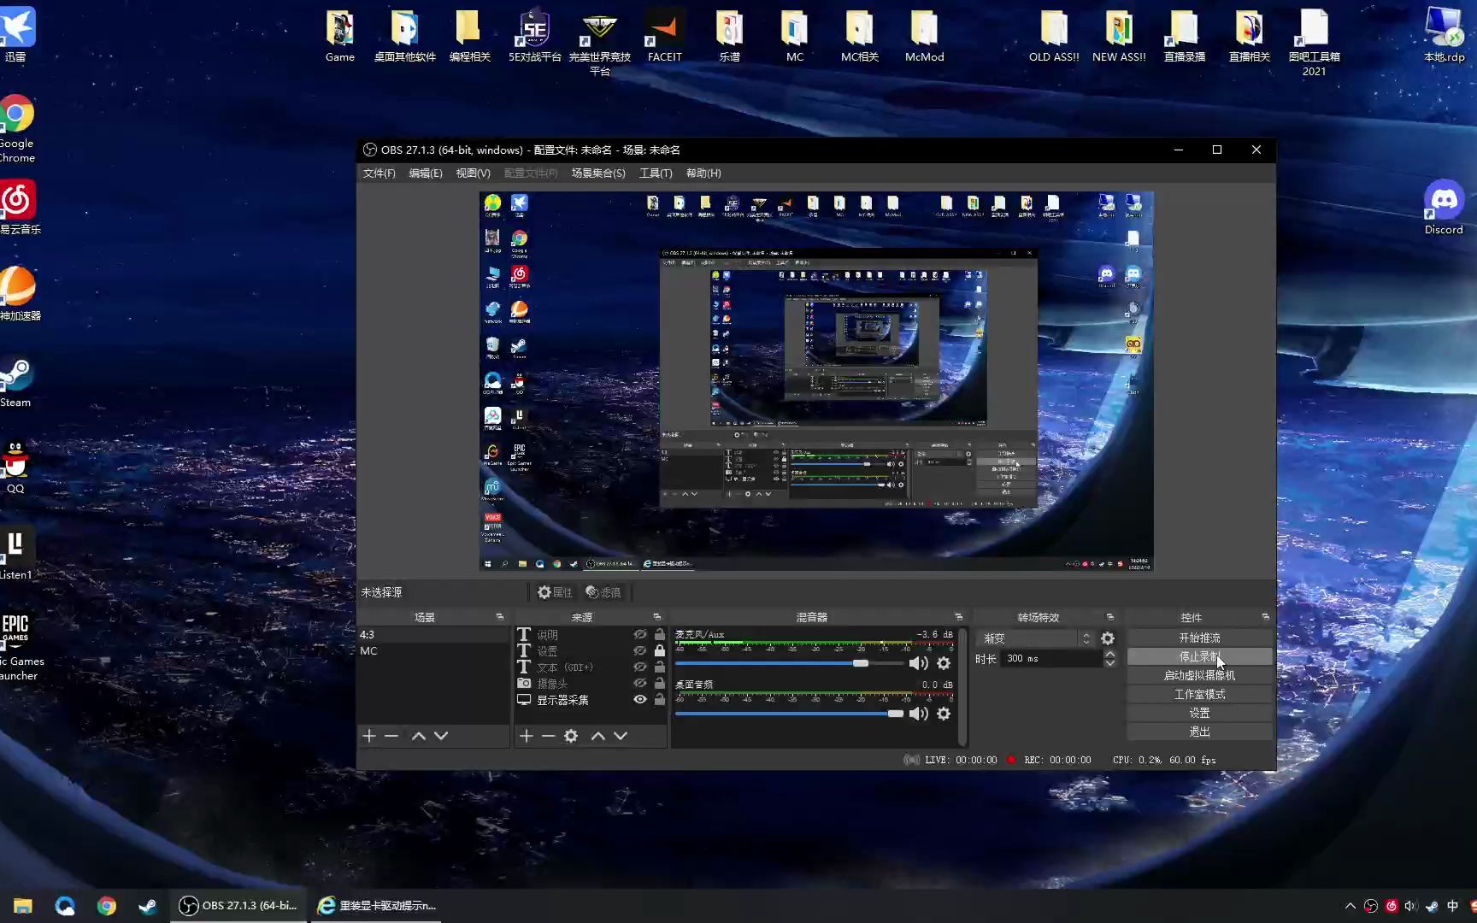This screenshot has height=923, width=1477.
Task: Open the 渐变 transition dropdown
Action: coord(1035,638)
